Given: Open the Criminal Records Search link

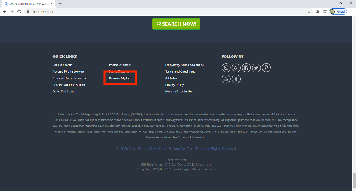Looking at the screenshot, I should (69, 78).
